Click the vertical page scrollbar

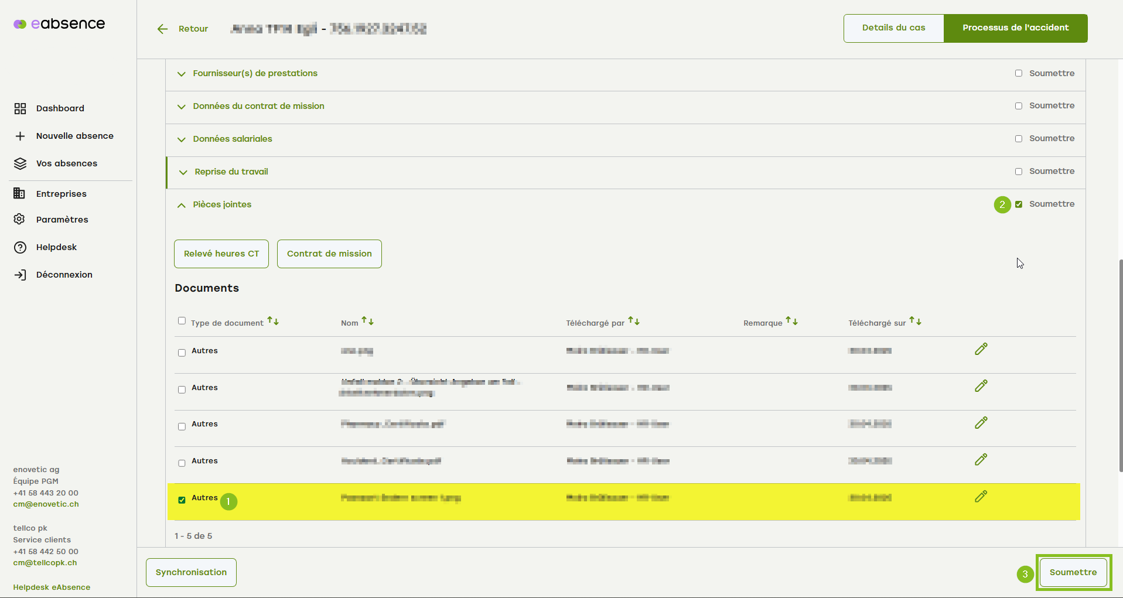tap(1120, 363)
